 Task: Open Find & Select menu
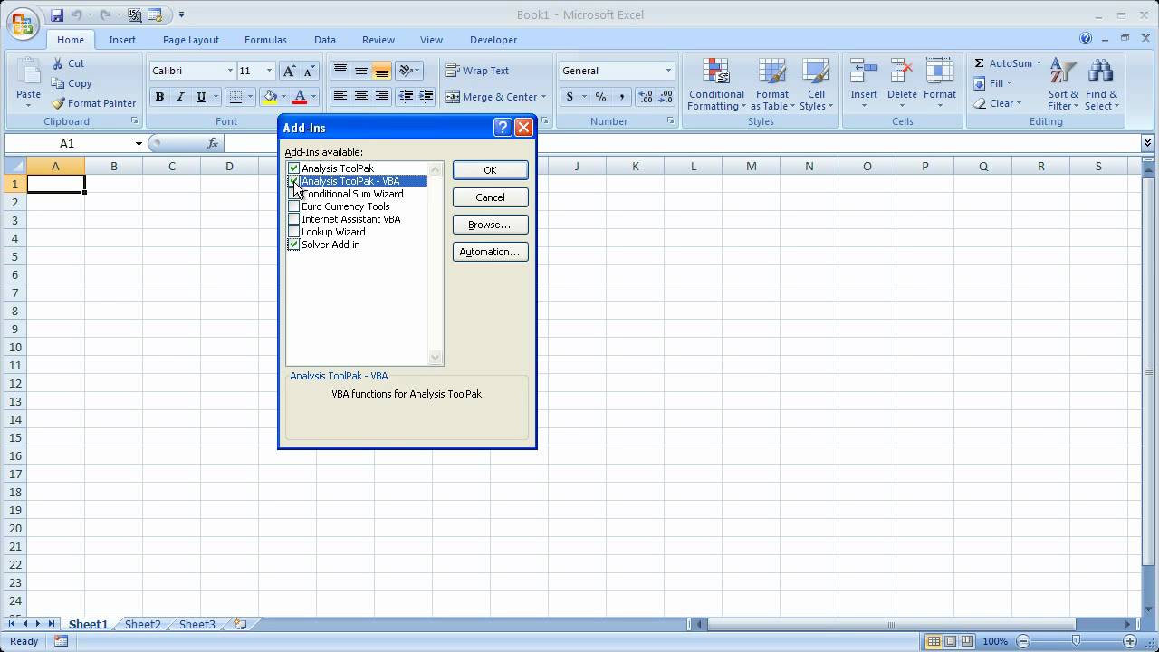(x=1101, y=85)
